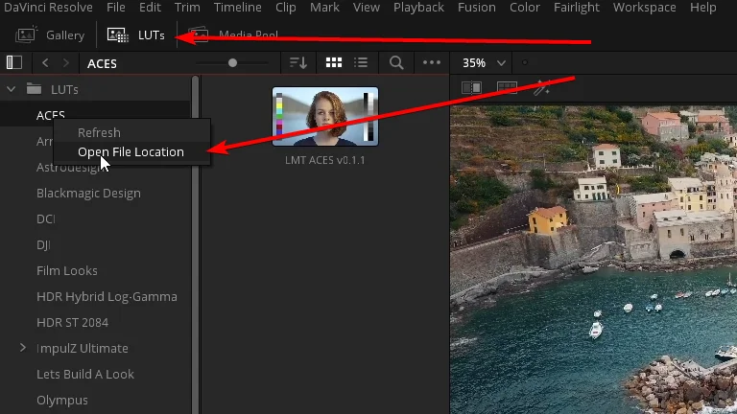Go forward with the right navigation arrow
The width and height of the screenshot is (737, 414).
(66, 63)
